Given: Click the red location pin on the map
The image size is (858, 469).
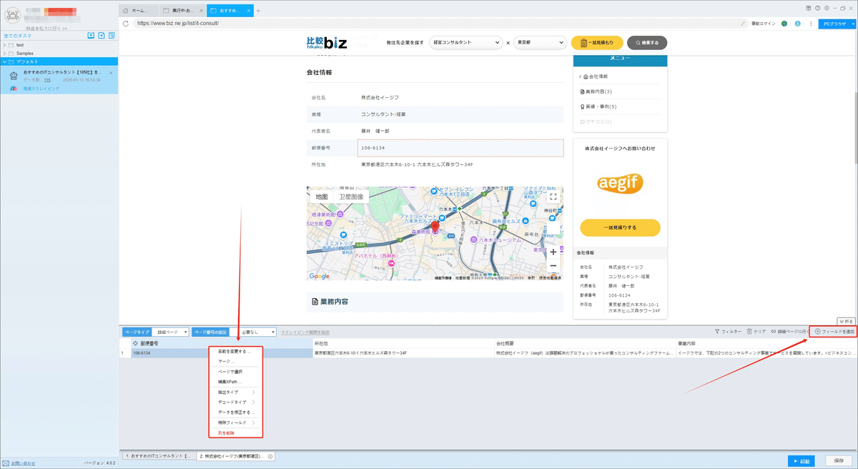Looking at the screenshot, I should [x=435, y=227].
